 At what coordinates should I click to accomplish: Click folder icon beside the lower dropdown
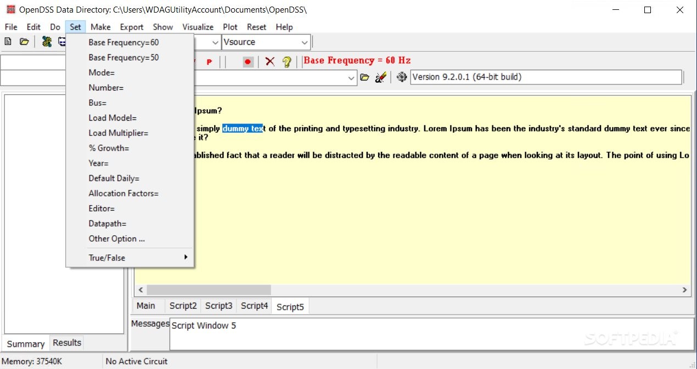tap(364, 78)
